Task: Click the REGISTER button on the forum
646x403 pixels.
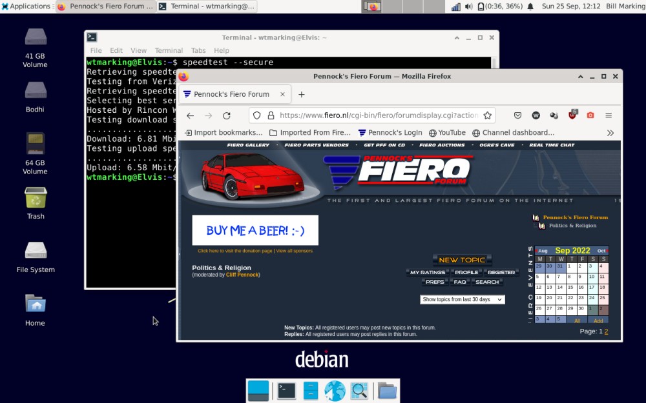Action: click(501, 273)
